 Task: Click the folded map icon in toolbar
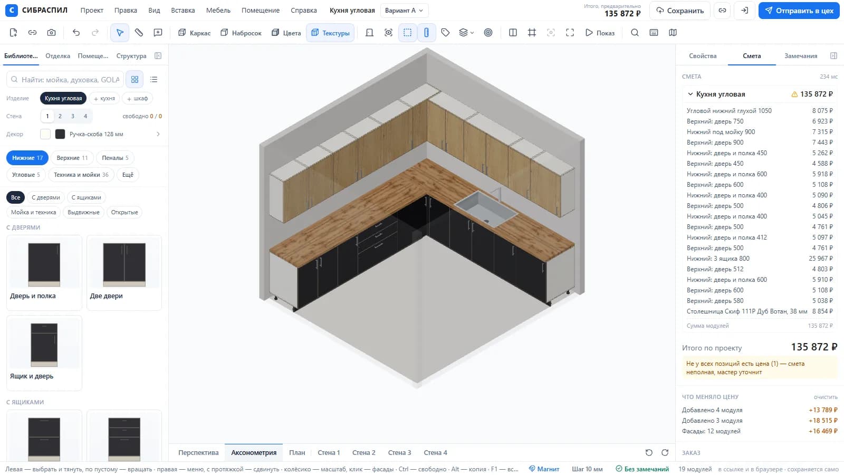(673, 33)
